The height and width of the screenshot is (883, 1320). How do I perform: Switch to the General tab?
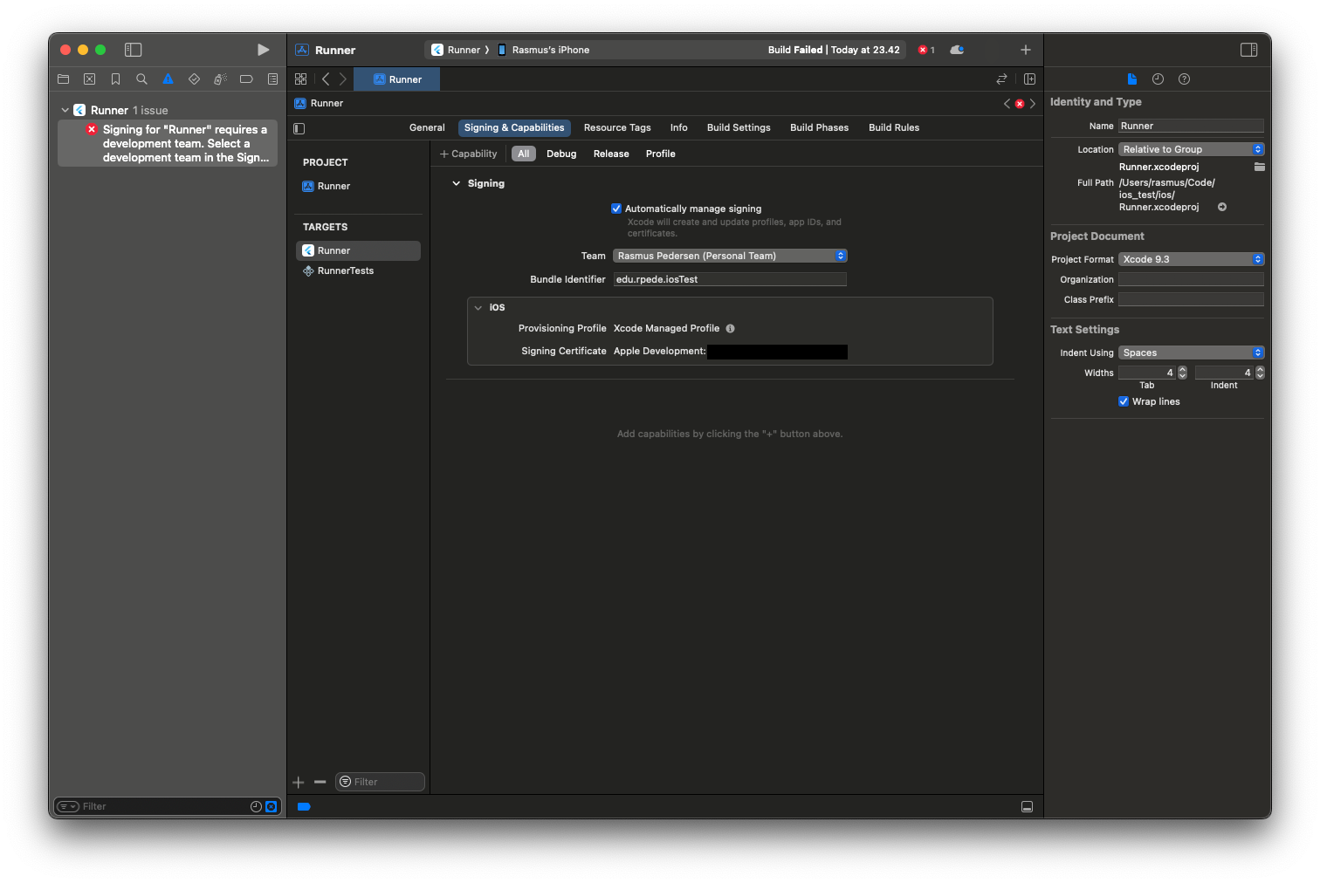pyautogui.click(x=427, y=127)
